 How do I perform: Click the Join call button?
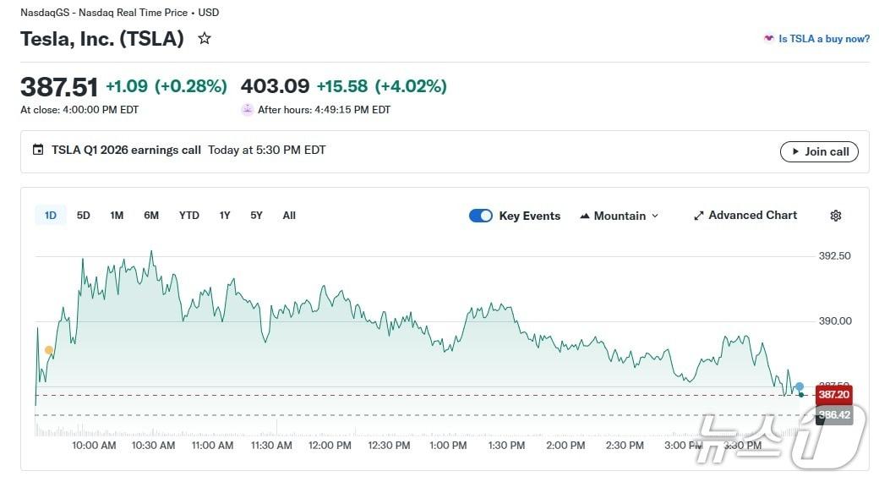click(819, 151)
